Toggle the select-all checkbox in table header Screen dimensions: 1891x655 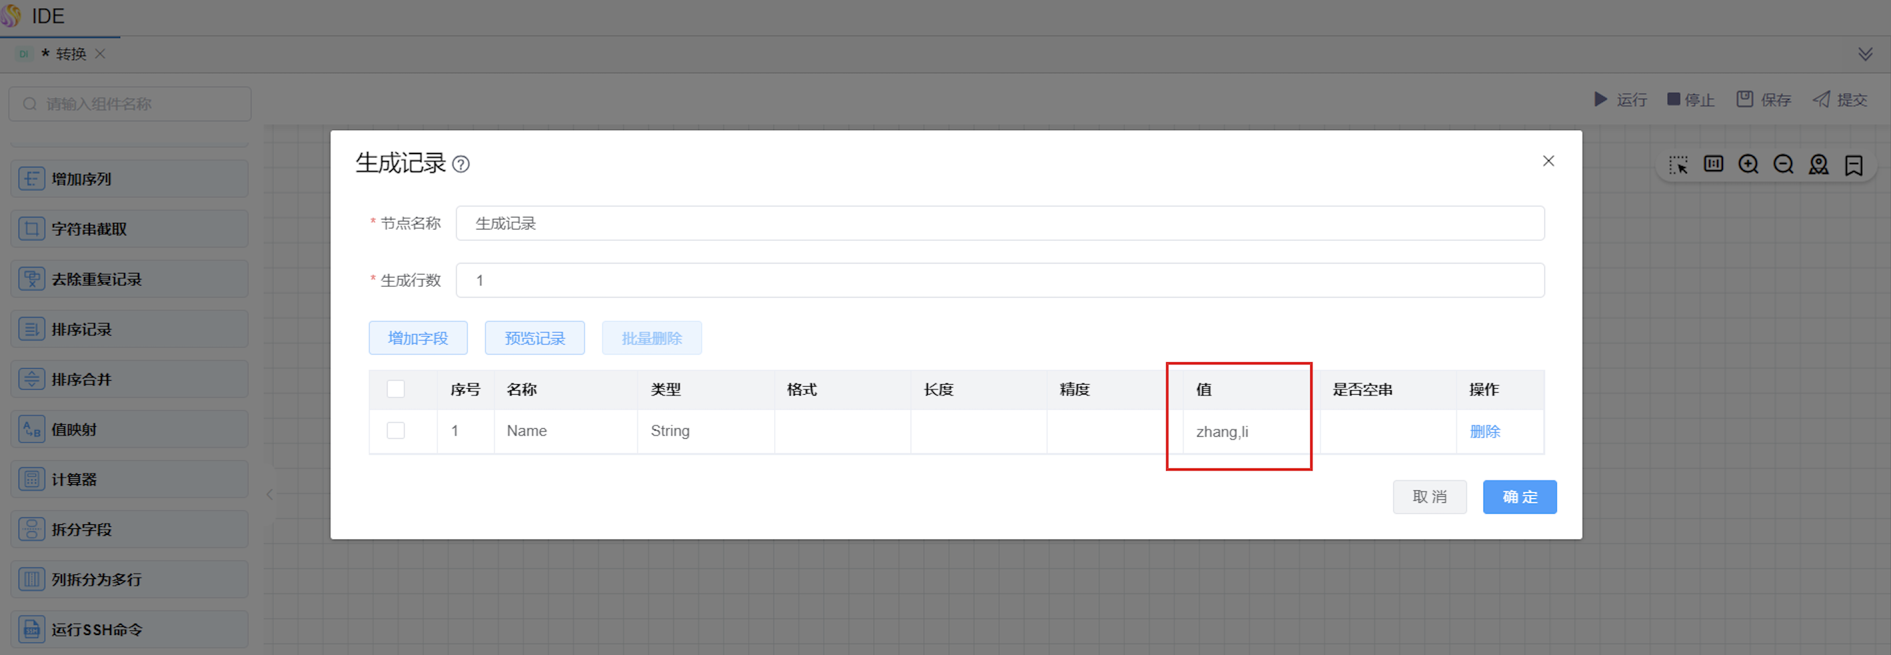pyautogui.click(x=395, y=389)
